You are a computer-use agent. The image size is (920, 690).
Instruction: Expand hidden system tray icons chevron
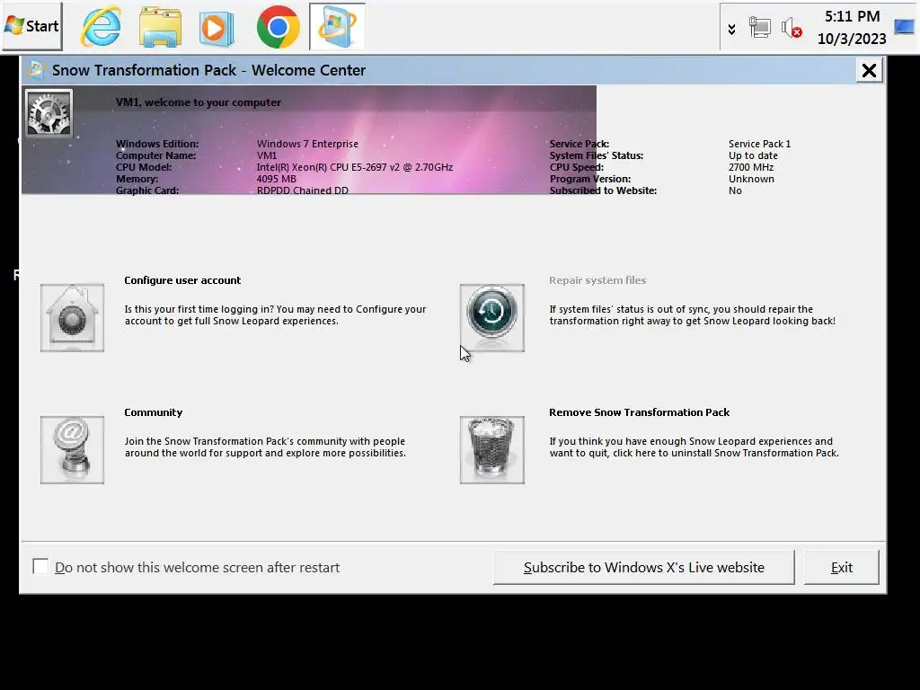click(x=731, y=30)
